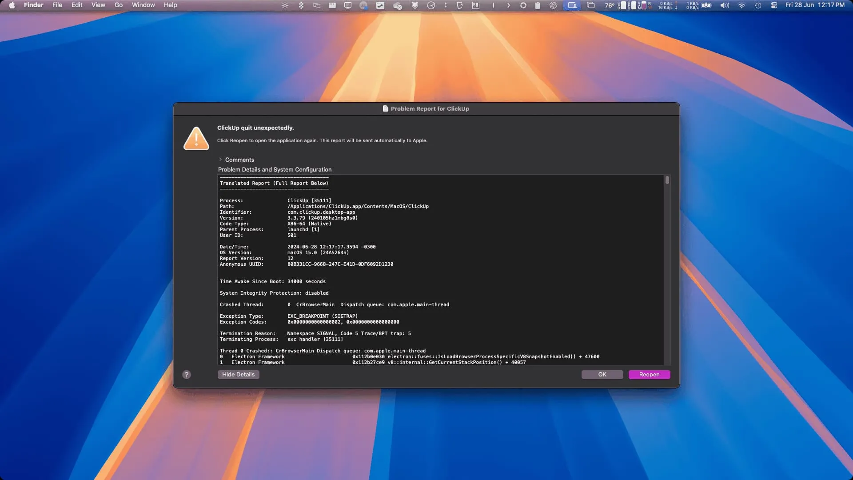
Task: Click the Hide Details button
Action: (x=238, y=374)
